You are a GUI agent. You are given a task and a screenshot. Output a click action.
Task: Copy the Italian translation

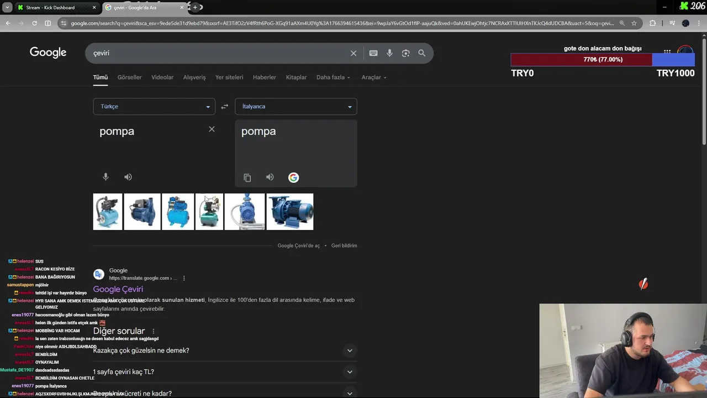(247, 177)
